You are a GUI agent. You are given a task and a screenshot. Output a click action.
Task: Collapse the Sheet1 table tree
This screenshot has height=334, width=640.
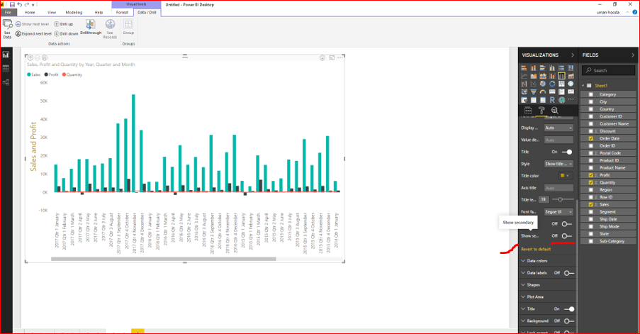coord(583,85)
